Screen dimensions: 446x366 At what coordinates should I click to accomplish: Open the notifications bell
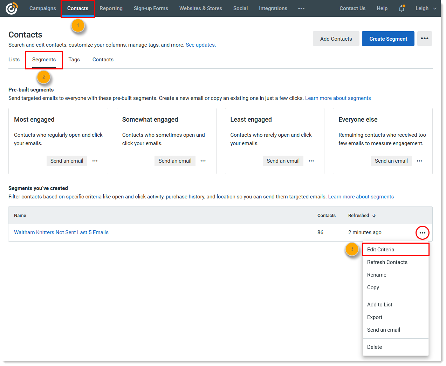(402, 8)
